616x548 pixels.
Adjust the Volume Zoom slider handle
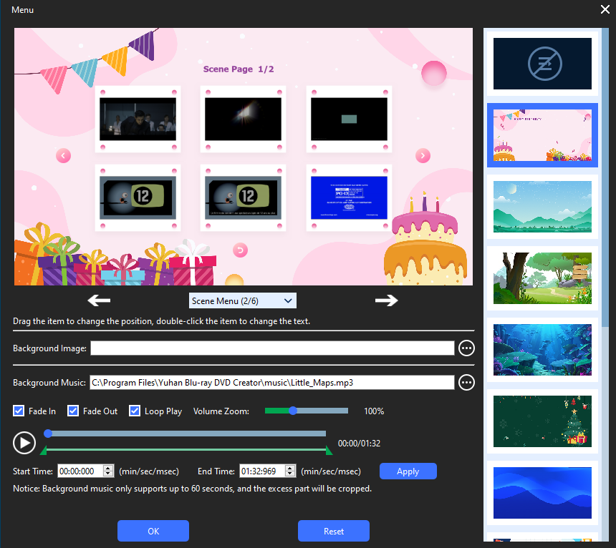click(293, 411)
